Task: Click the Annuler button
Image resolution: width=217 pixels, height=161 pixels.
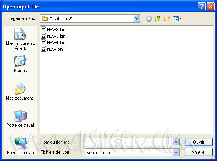Action: 198,152
